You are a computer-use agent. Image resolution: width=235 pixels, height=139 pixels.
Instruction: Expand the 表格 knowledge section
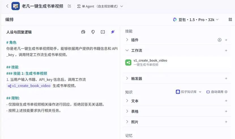click(x=127, y=111)
